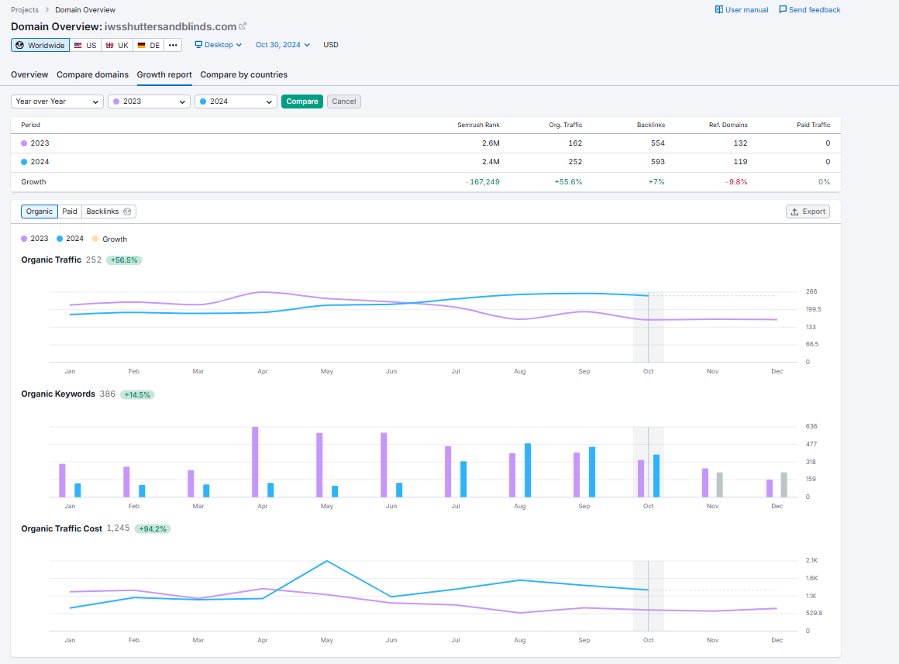
Task: Click the blue 2024 row dot
Action: 24,162
